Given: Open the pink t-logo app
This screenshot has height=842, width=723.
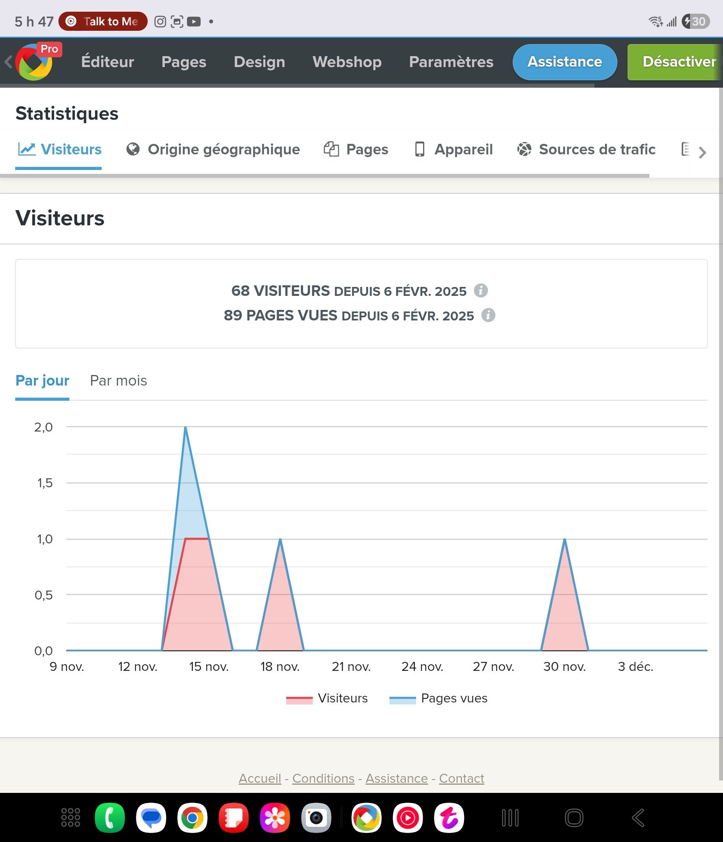Looking at the screenshot, I should coord(449,817).
